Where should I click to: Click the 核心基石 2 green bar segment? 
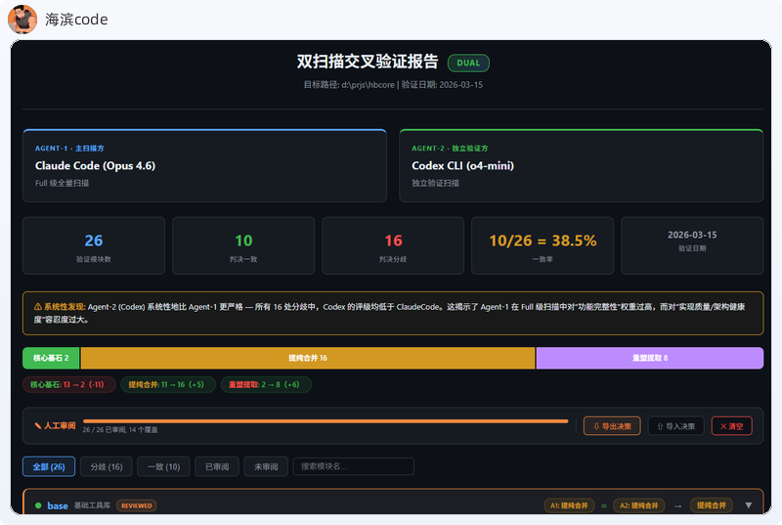[x=51, y=358]
